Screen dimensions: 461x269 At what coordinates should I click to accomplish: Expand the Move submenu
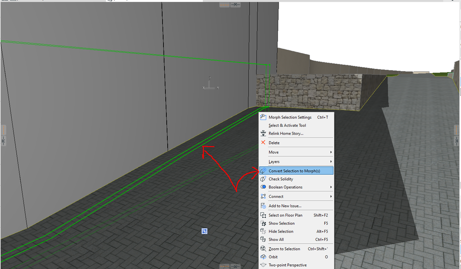tap(297, 152)
